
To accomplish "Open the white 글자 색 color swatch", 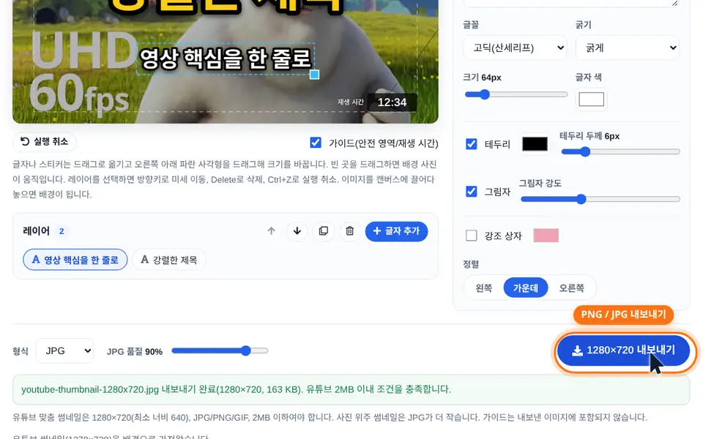I will pos(592,99).
